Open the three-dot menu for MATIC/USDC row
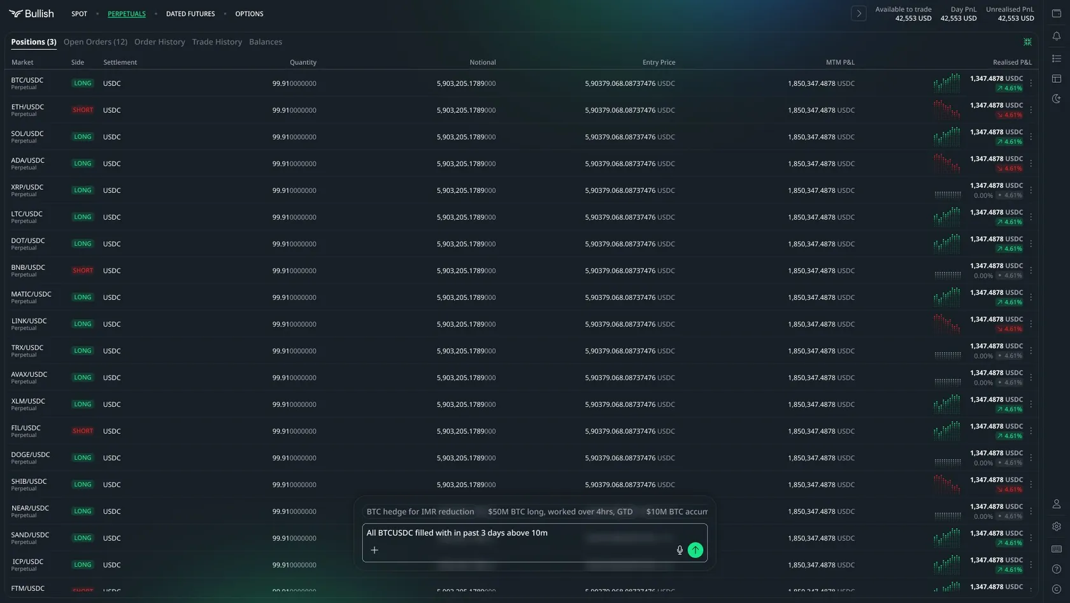 tap(1031, 297)
